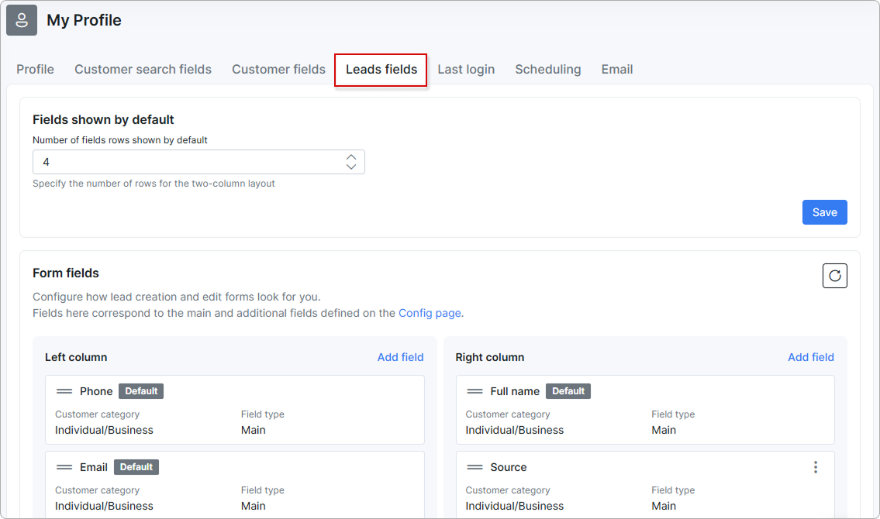880x519 pixels.
Task: Switch to Customer search fields tab
Action: coord(143,69)
